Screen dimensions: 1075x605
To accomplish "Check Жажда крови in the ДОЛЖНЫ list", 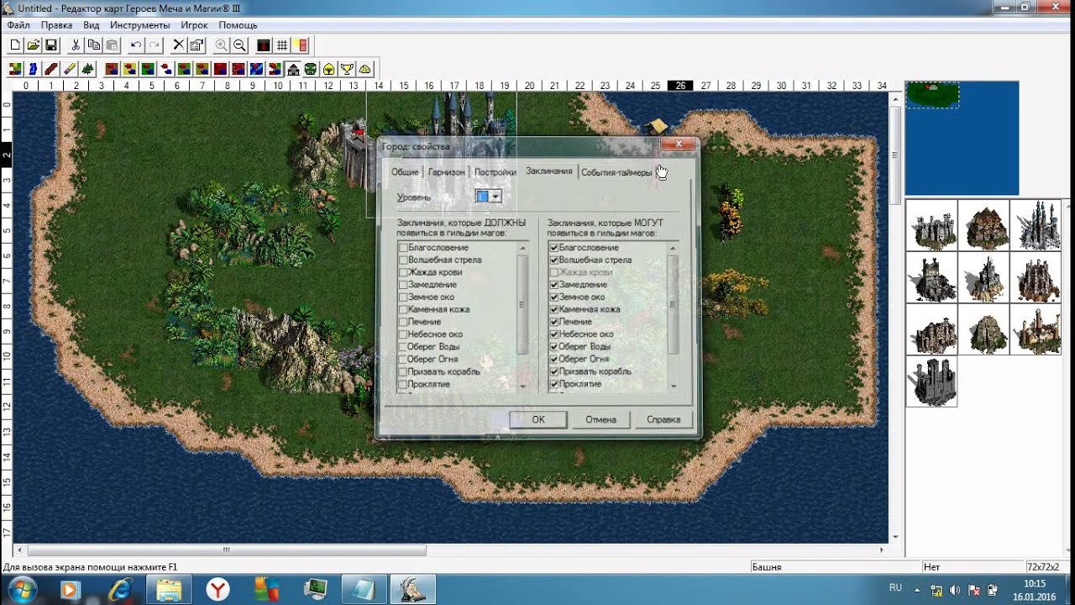I will click(x=403, y=272).
